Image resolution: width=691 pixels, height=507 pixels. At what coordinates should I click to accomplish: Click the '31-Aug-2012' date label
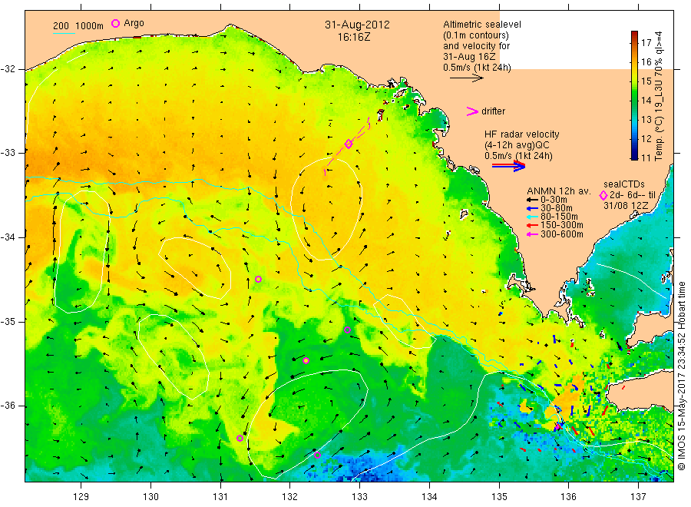[x=357, y=25]
